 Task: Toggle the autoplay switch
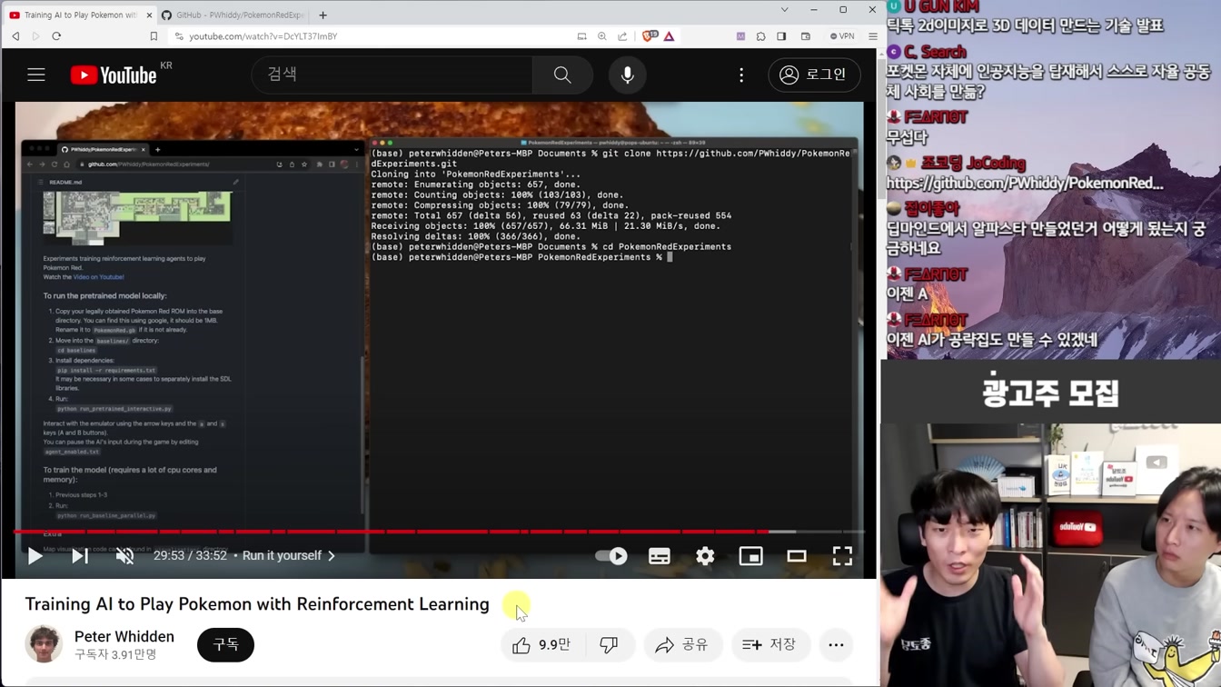(x=611, y=555)
